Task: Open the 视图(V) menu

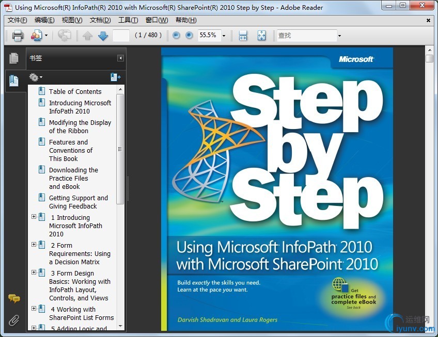Action: point(72,20)
